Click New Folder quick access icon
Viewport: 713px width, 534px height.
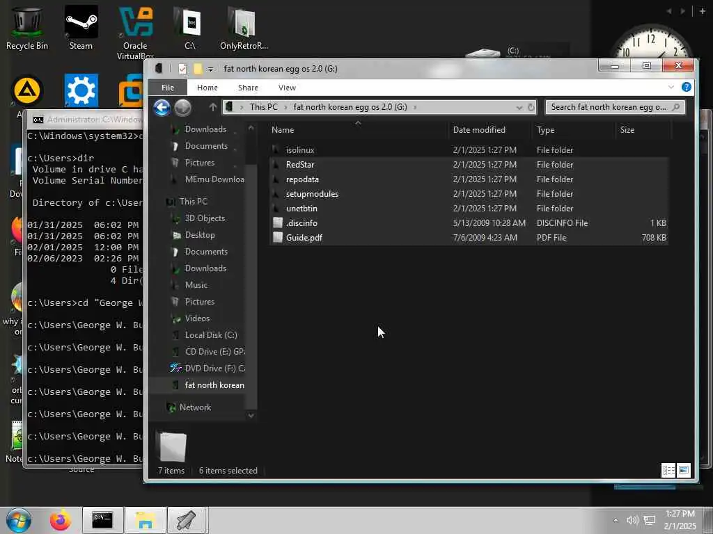tap(197, 69)
